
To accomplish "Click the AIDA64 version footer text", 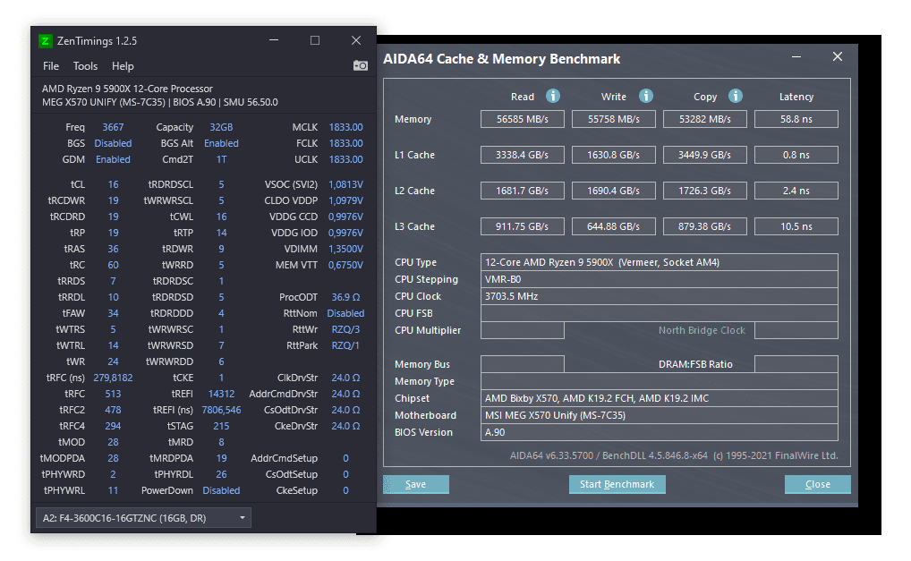I will pyautogui.click(x=674, y=456).
